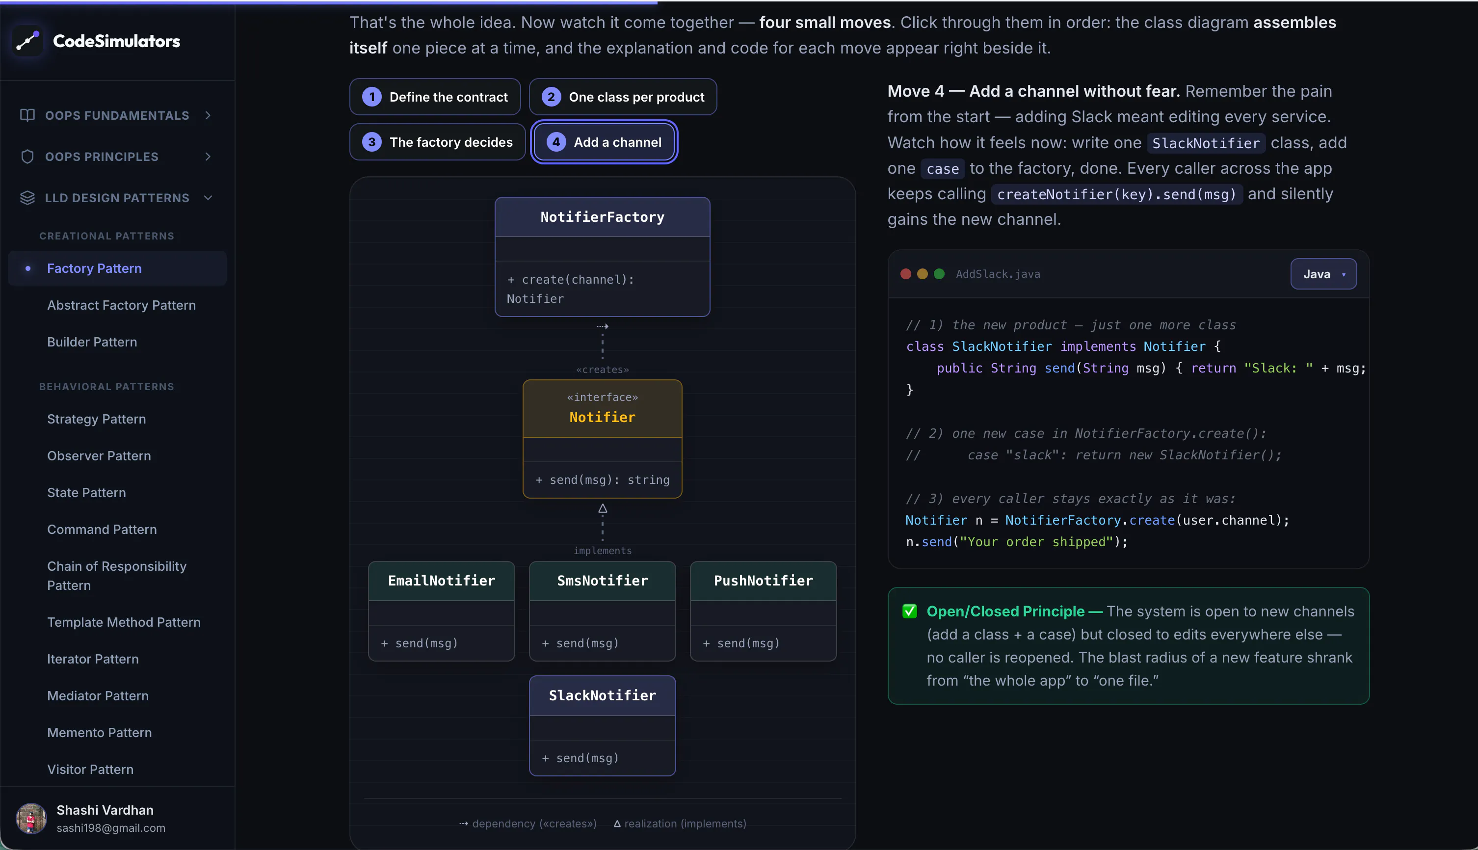The width and height of the screenshot is (1478, 850).
Task: Click the step 1 number badge
Action: point(372,97)
